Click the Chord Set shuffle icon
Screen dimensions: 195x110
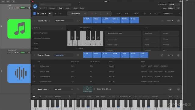coord(162,21)
